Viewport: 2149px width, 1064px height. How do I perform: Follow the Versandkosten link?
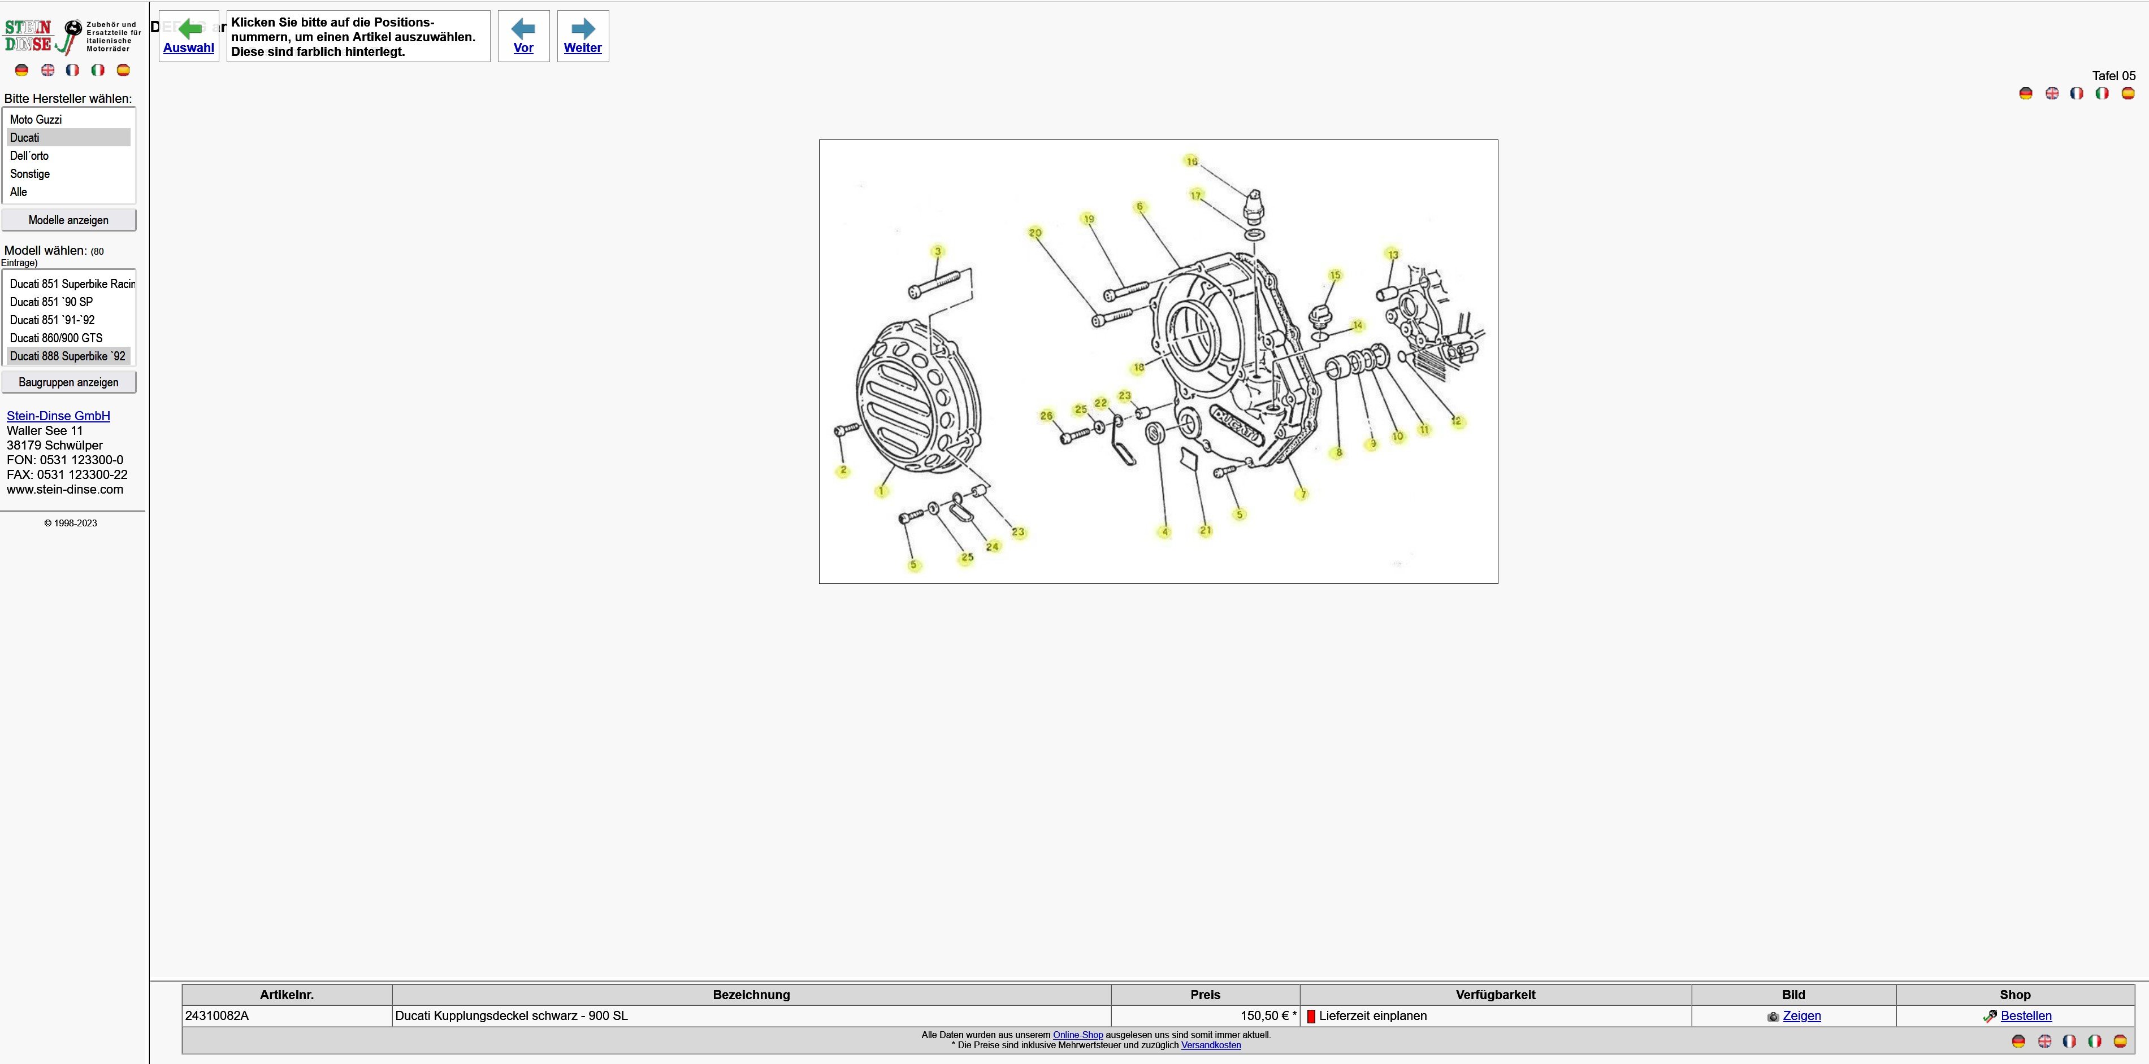click(1211, 1045)
